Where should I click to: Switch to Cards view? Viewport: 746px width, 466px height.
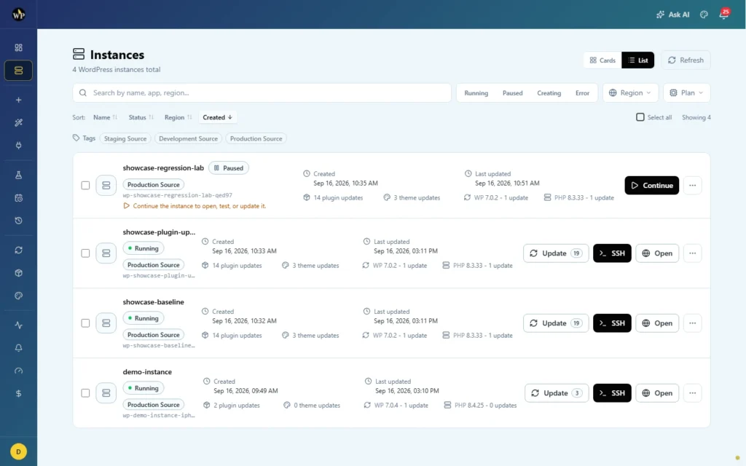coord(602,60)
